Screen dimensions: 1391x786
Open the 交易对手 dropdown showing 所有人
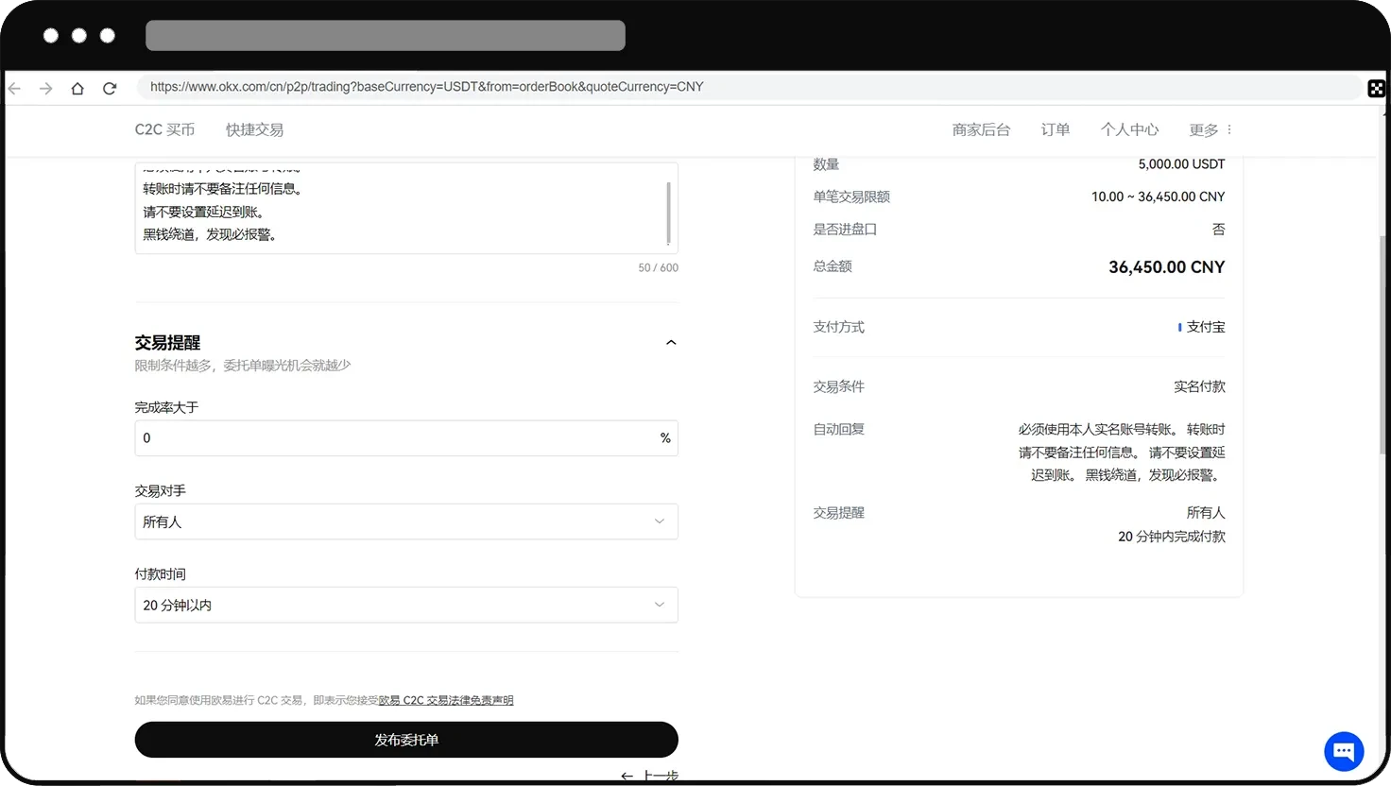[406, 521]
